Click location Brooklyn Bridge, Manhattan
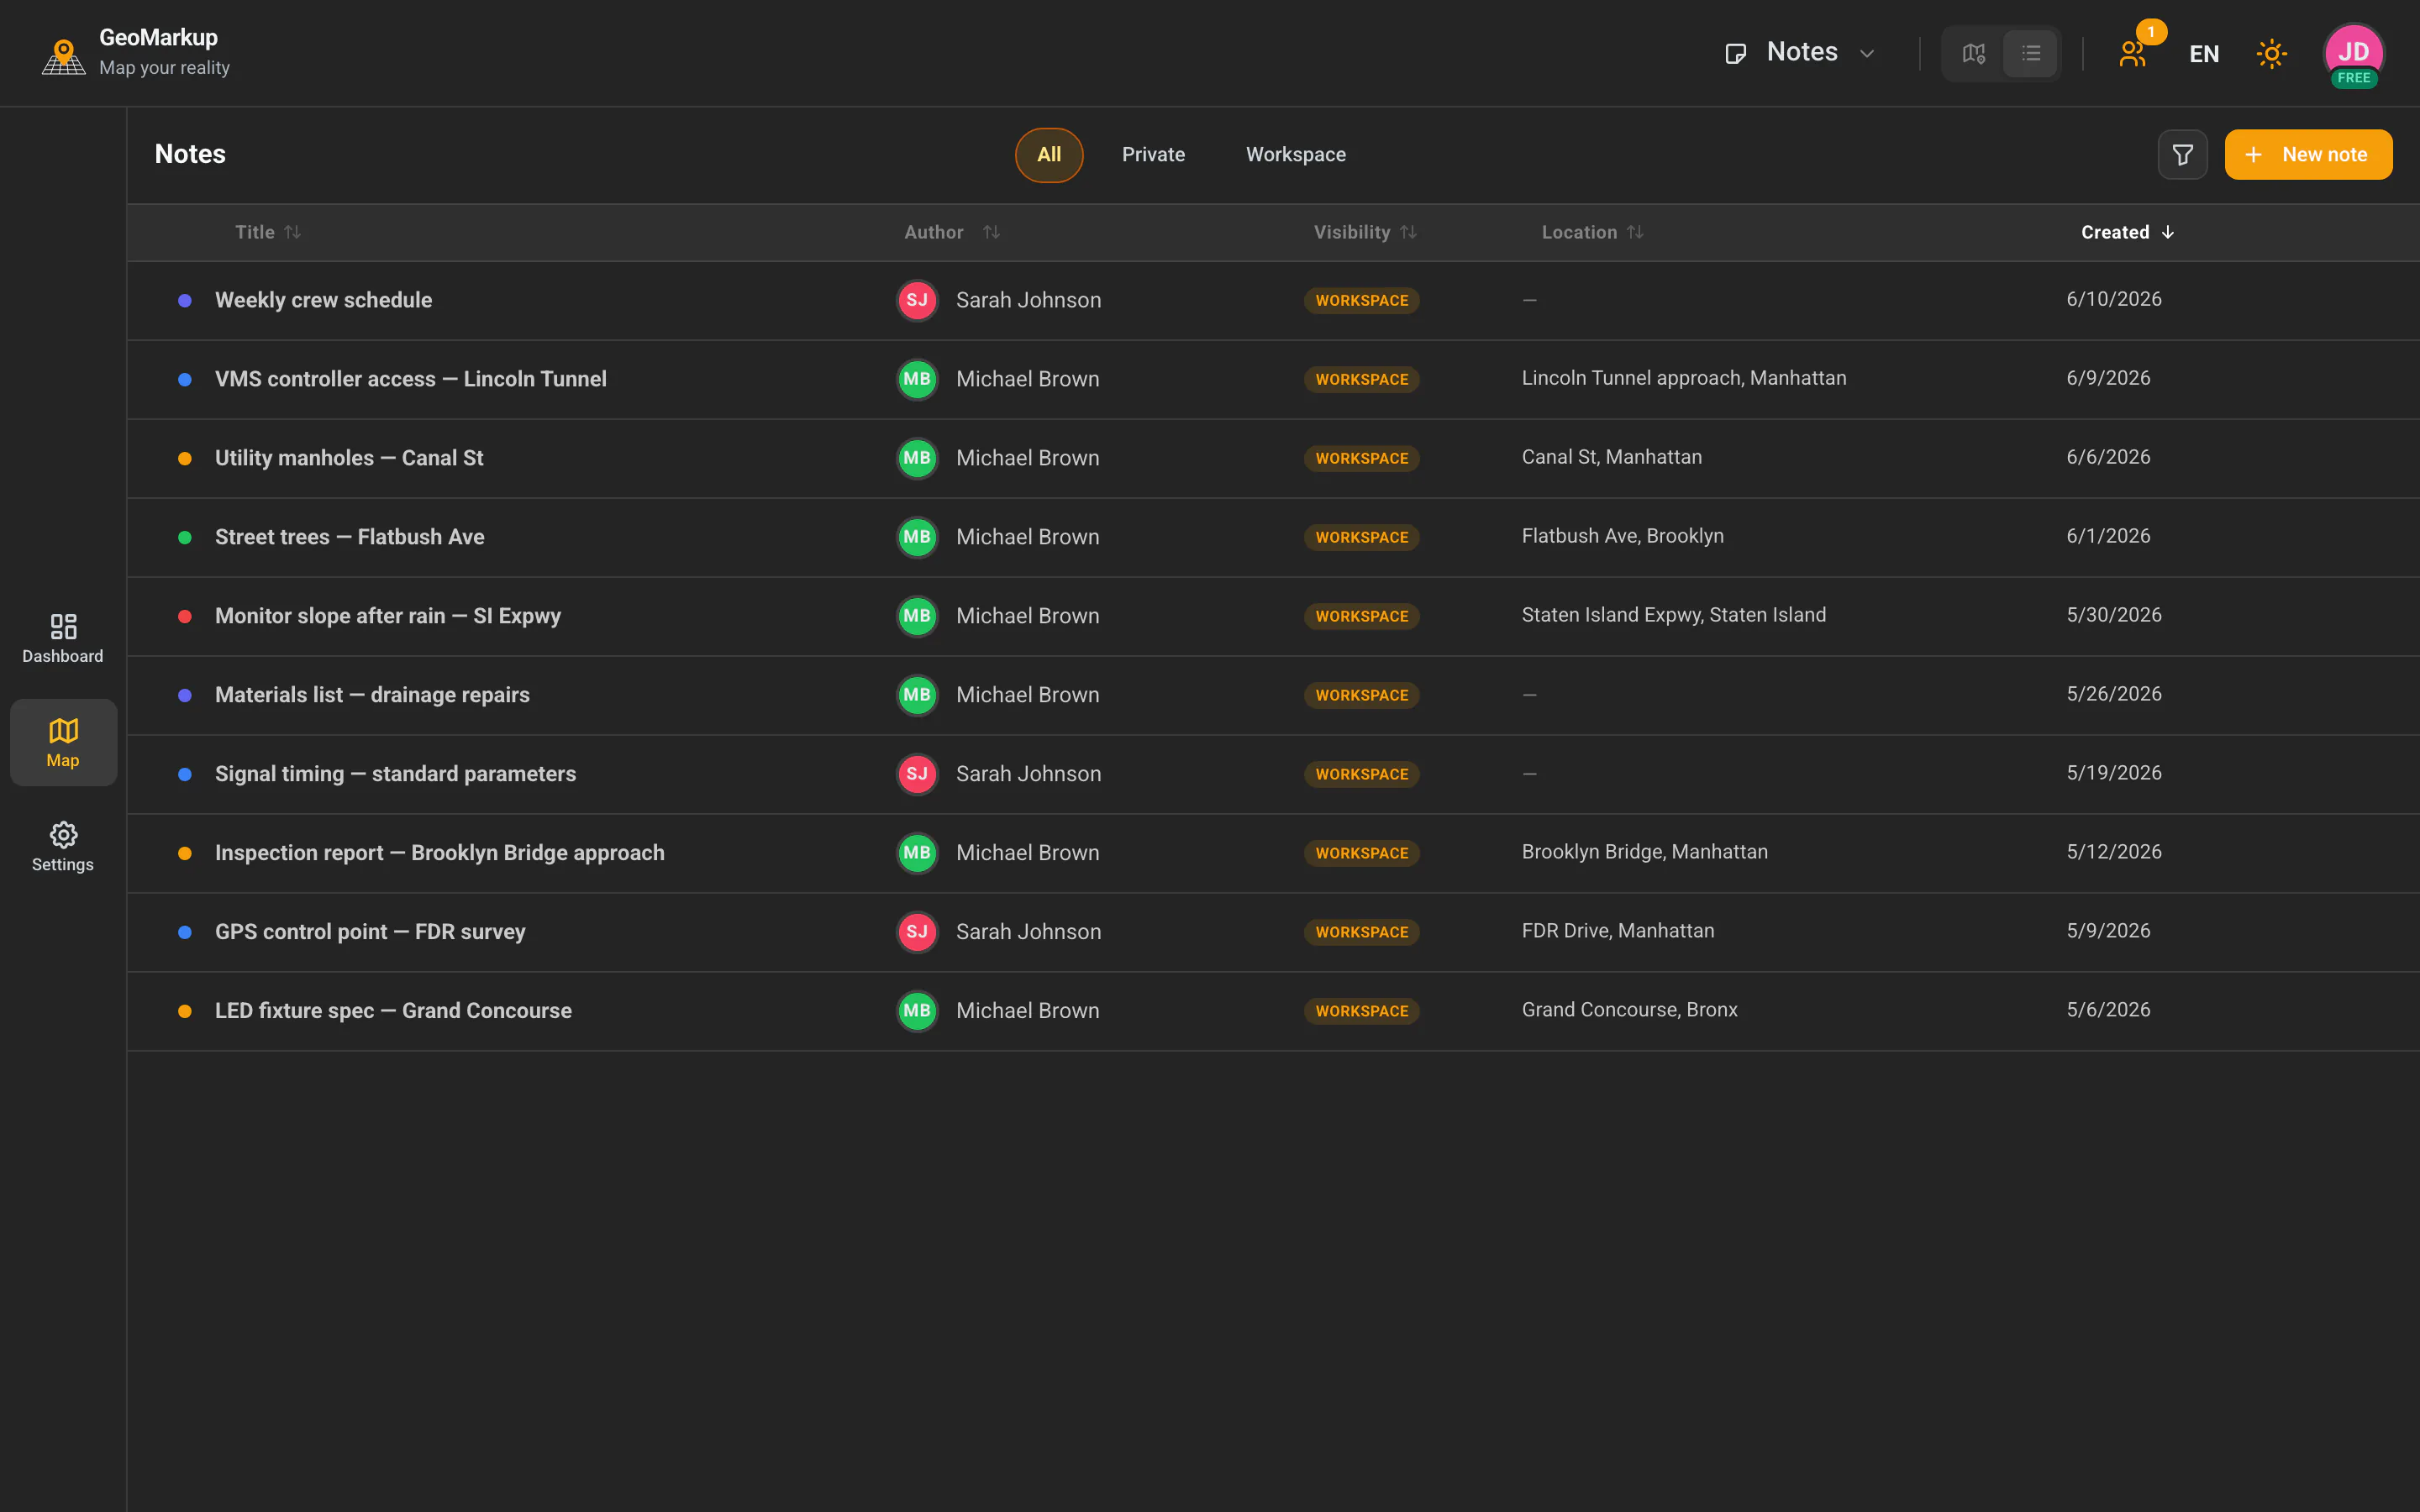Viewport: 2420px width, 1512px height. click(1644, 852)
